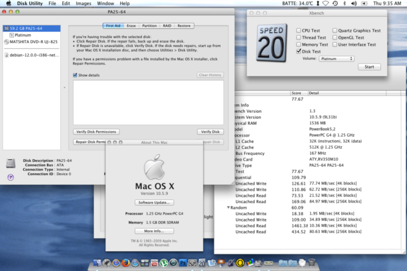Viewport: 407px width, 271px height.
Task: Click Software Update in About This Mac
Action: tap(154, 202)
